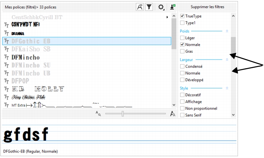Click the TrueType icon beside DFPOP

[x=6, y=81]
